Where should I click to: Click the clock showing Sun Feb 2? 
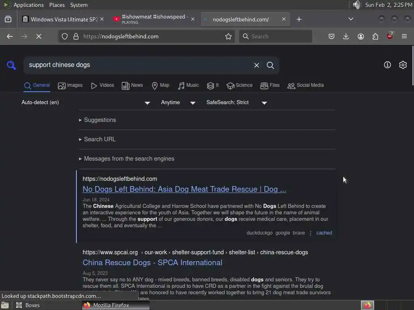389,5
